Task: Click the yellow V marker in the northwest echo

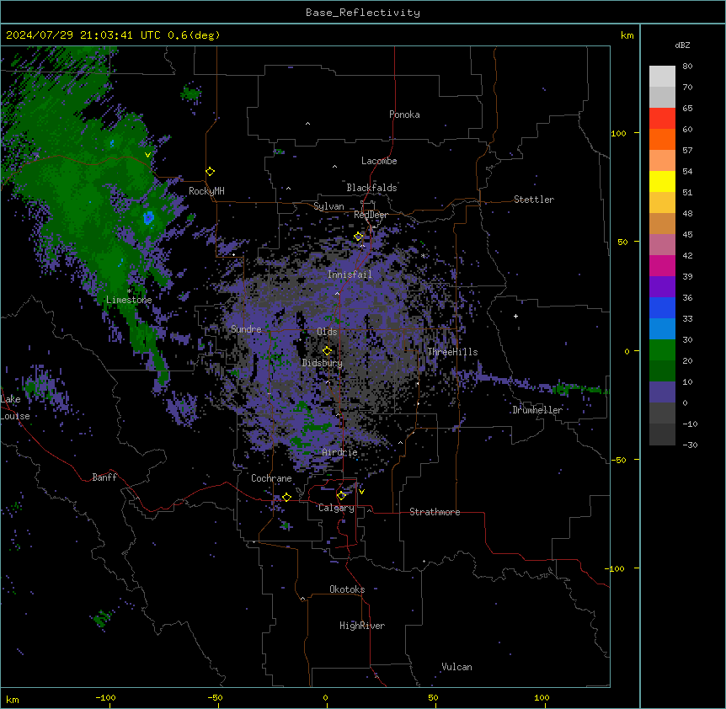Action: (x=147, y=155)
